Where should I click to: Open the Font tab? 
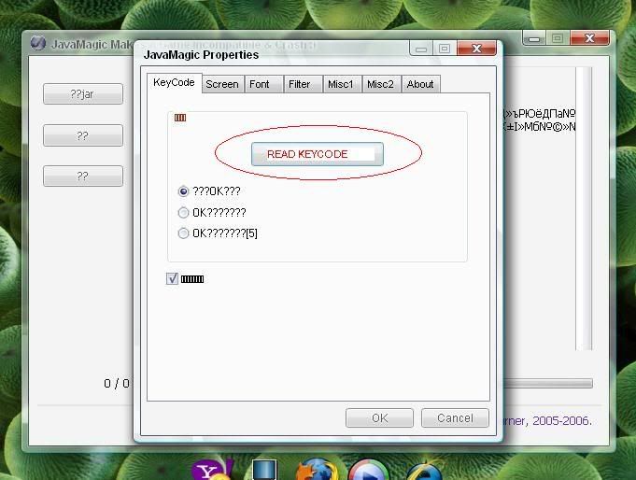coord(263,84)
